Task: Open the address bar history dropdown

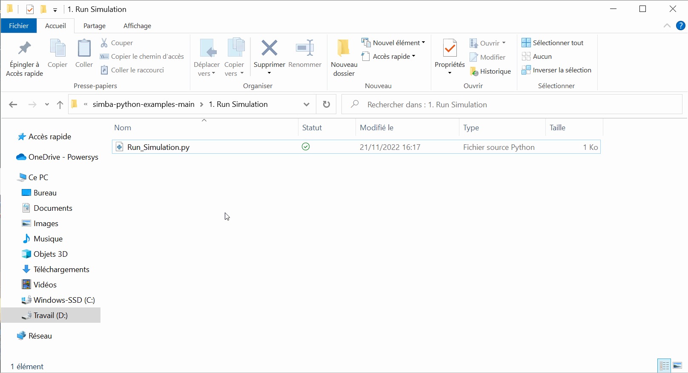Action: [x=306, y=104]
